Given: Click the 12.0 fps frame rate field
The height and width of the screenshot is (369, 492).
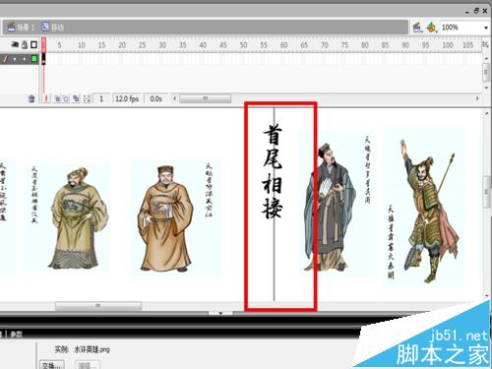Looking at the screenshot, I should click(127, 98).
